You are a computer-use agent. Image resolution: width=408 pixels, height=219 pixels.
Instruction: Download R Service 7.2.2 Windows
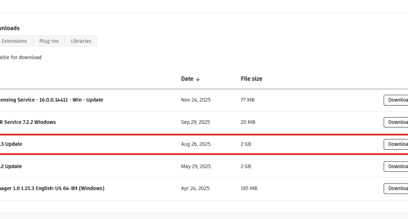(396, 122)
